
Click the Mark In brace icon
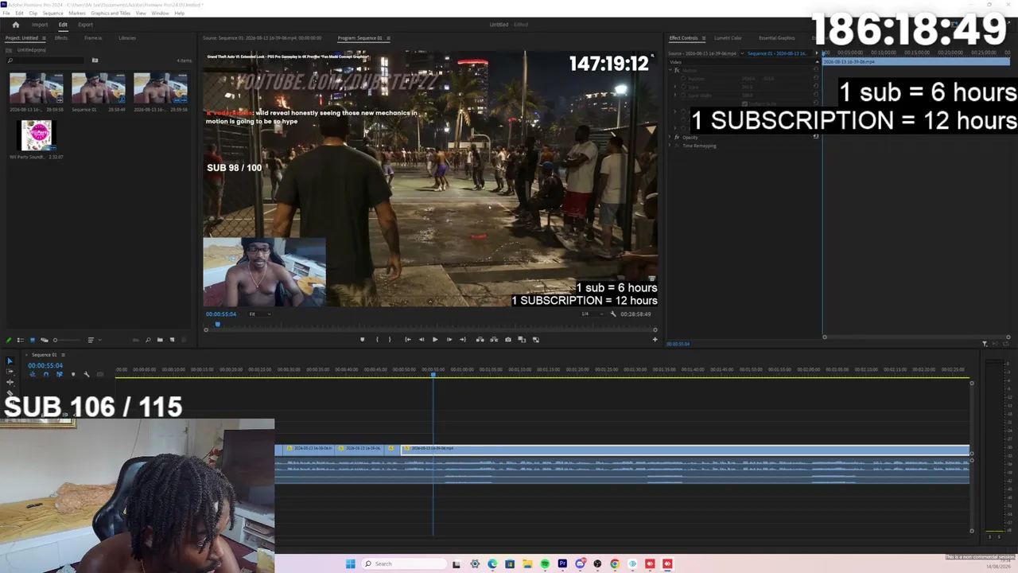(x=377, y=340)
